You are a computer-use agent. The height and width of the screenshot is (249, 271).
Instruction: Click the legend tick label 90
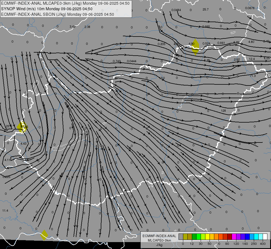227,244
